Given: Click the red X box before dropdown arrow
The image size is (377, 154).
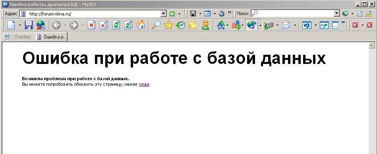Looking at the screenshot, I should tap(355, 25).
